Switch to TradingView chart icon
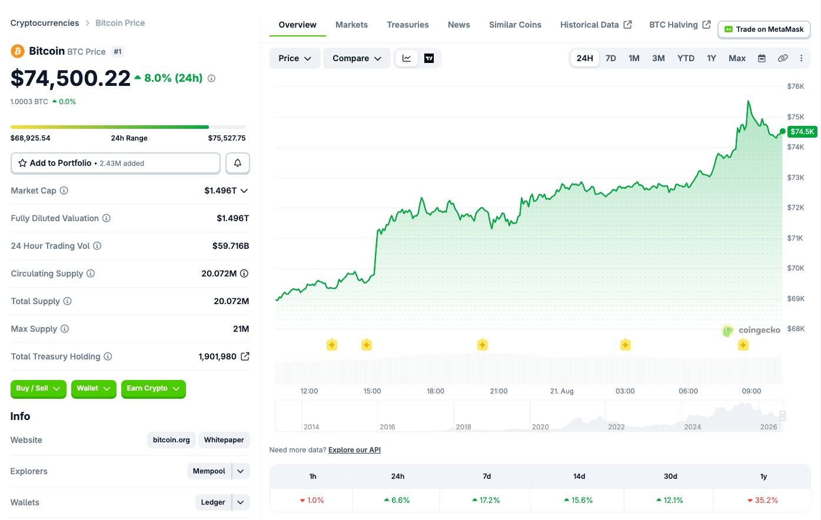 click(429, 58)
